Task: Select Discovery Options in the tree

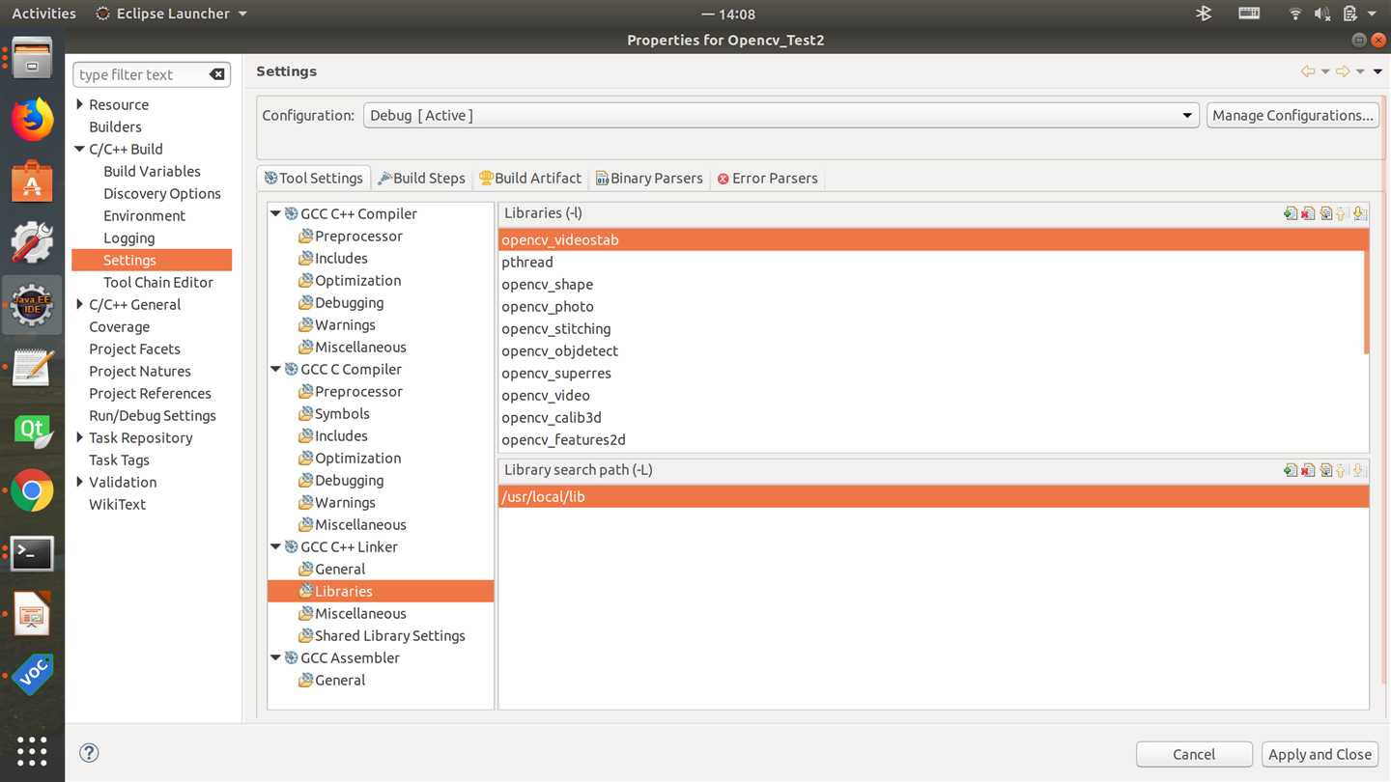Action: [162, 193]
